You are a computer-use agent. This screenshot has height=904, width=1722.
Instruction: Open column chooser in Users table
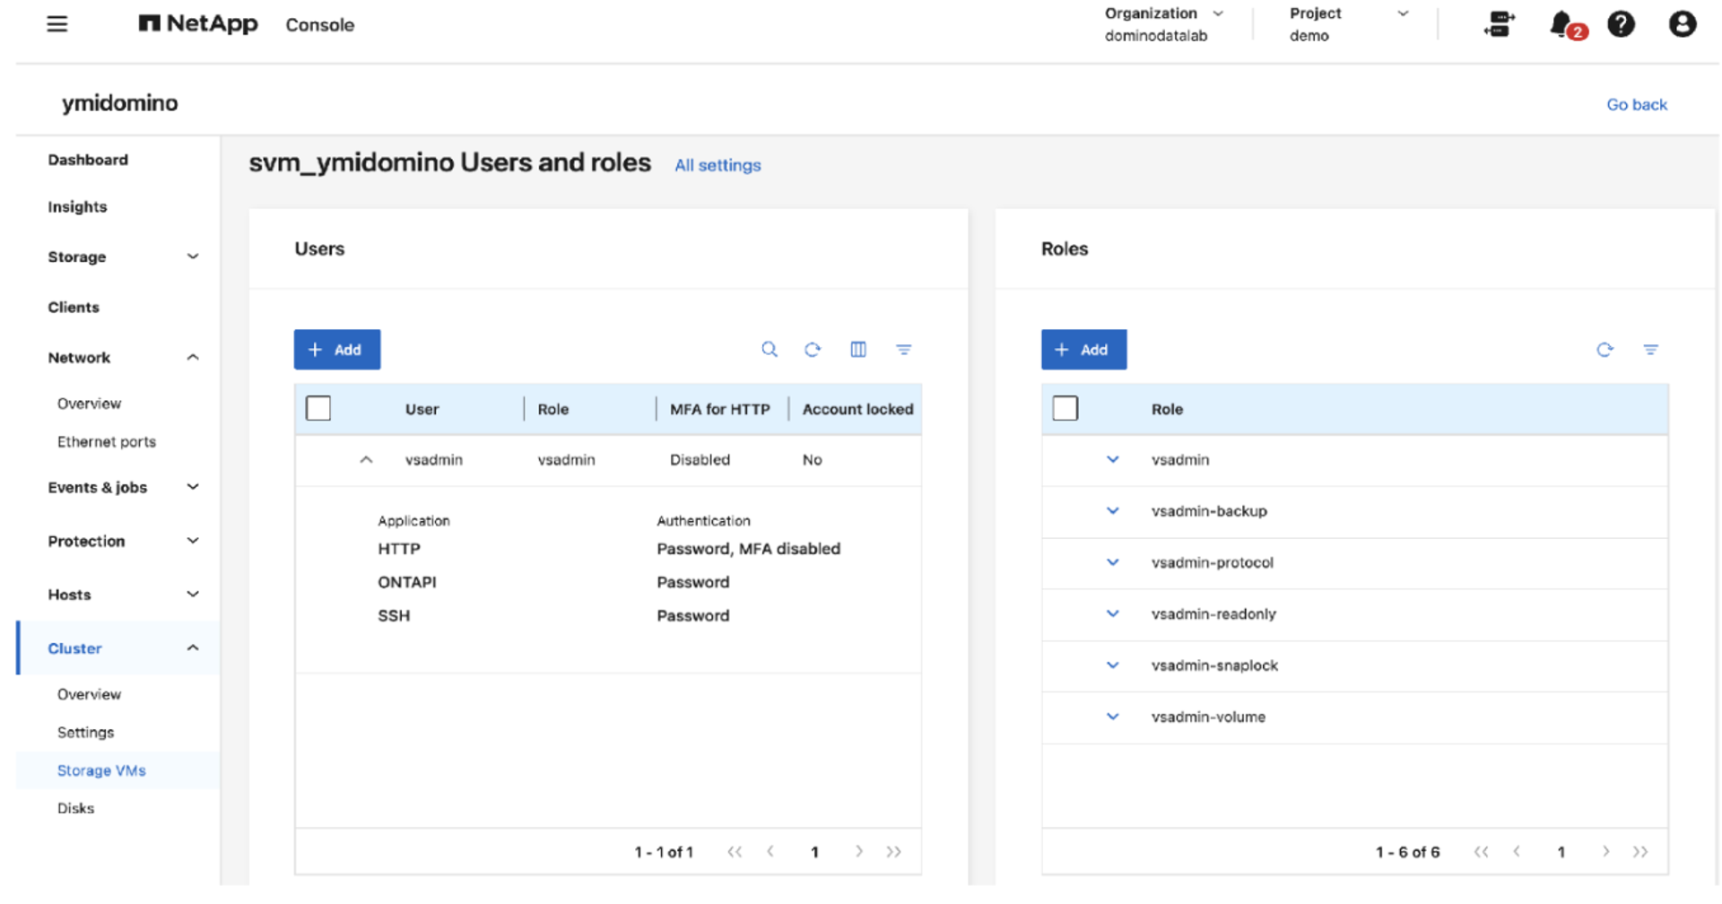point(858,350)
